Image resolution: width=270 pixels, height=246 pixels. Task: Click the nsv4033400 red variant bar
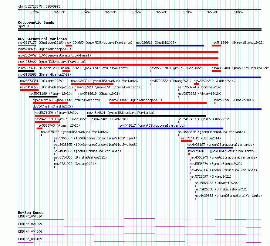point(216,71)
